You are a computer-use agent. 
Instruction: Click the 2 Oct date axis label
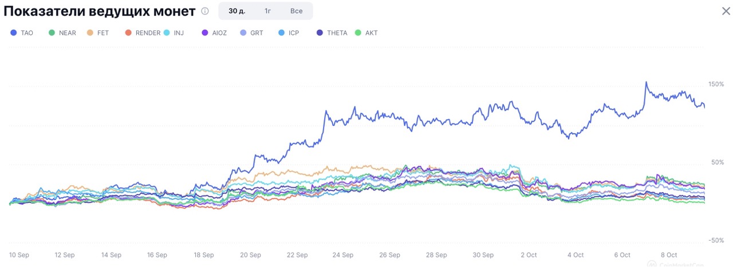[x=529, y=255]
